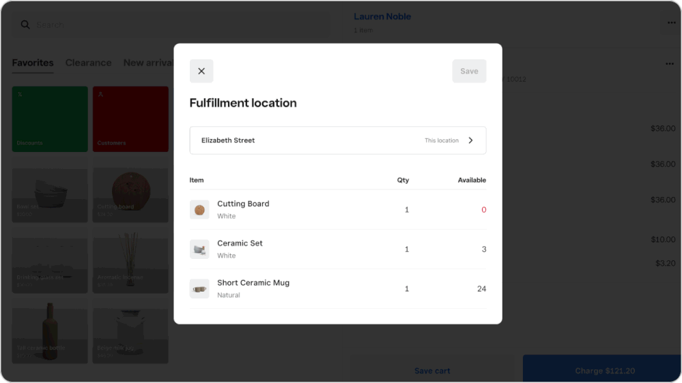The height and width of the screenshot is (383, 682).
Task: Click the Available column header
Action: (472, 180)
